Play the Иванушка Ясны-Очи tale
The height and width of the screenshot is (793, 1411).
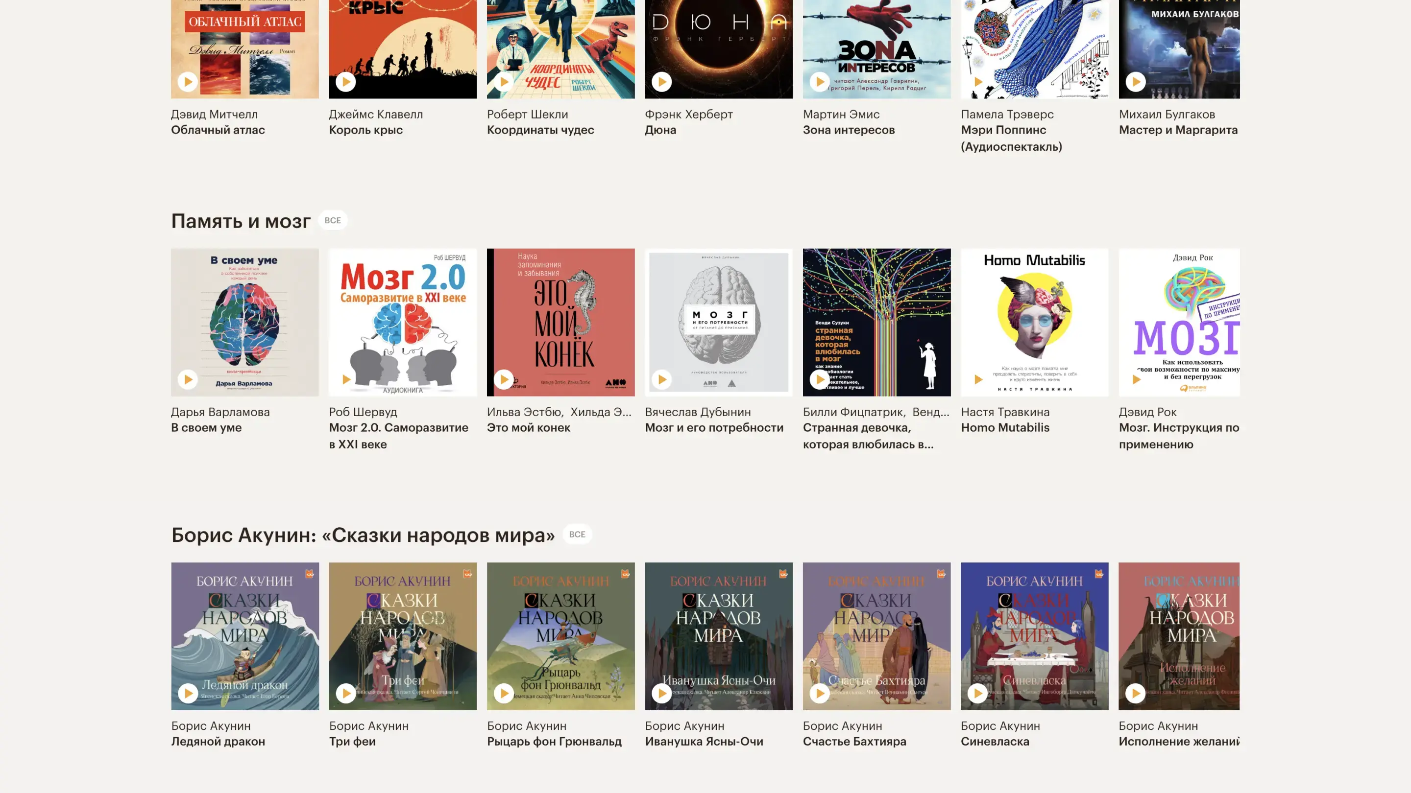click(662, 694)
